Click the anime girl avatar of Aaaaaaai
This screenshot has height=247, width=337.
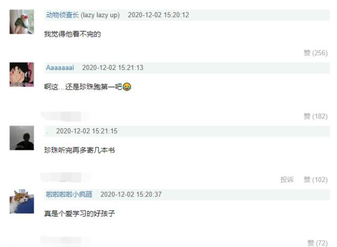point(22,74)
